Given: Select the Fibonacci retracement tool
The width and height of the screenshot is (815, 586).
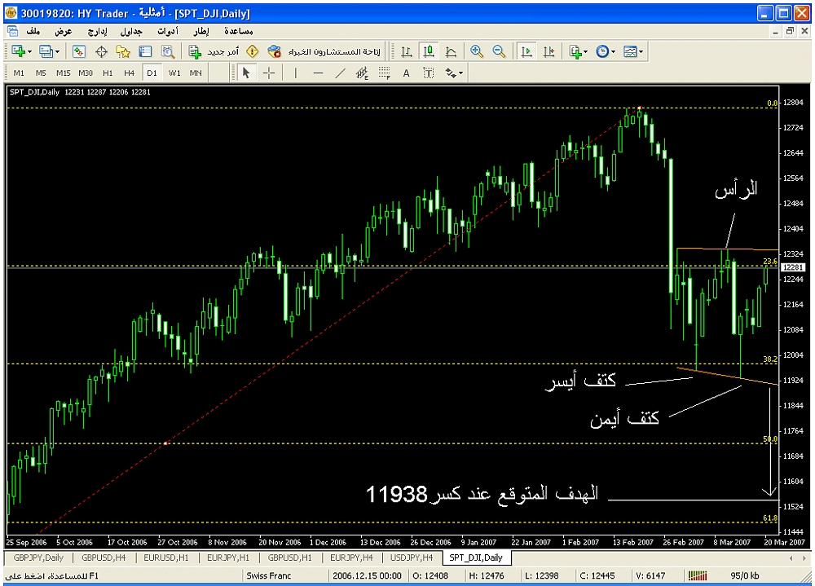Looking at the screenshot, I should click(x=384, y=73).
